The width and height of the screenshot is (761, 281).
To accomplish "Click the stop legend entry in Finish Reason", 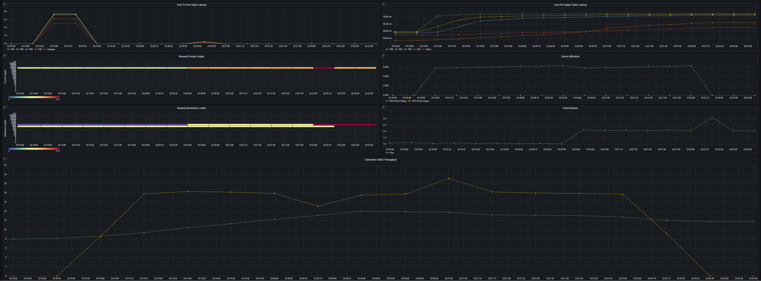I will [391, 152].
